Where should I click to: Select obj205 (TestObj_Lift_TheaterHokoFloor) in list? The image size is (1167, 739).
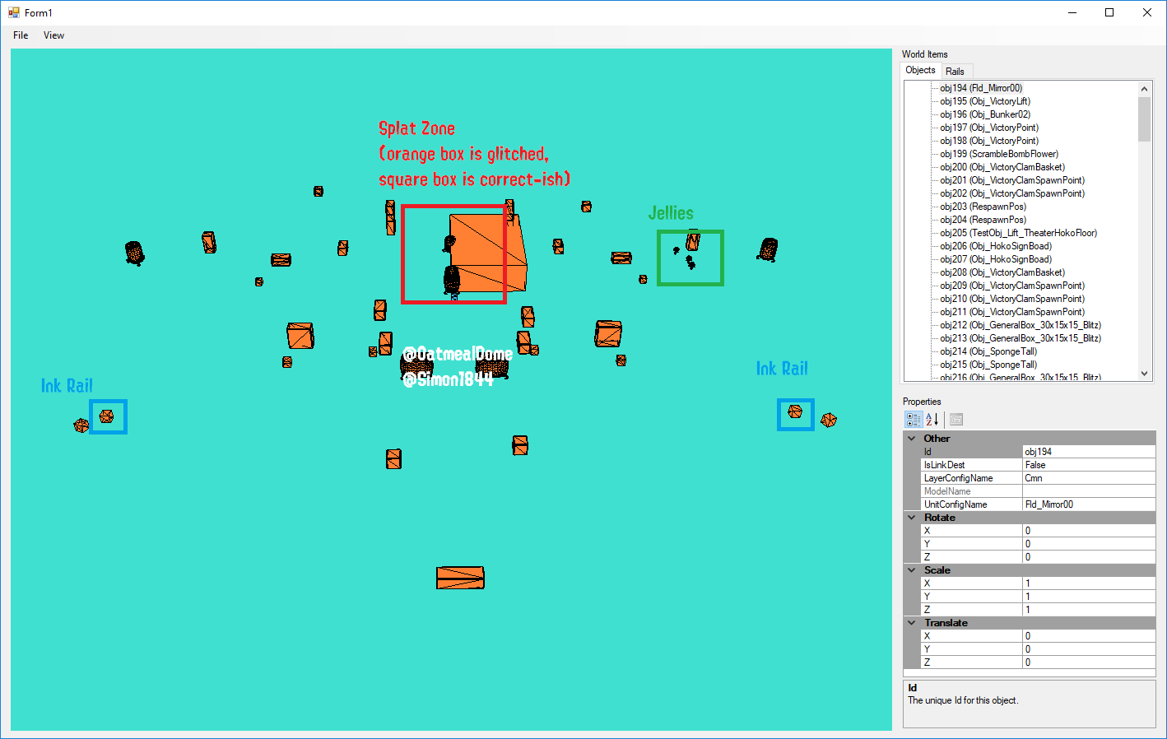[x=1018, y=233]
